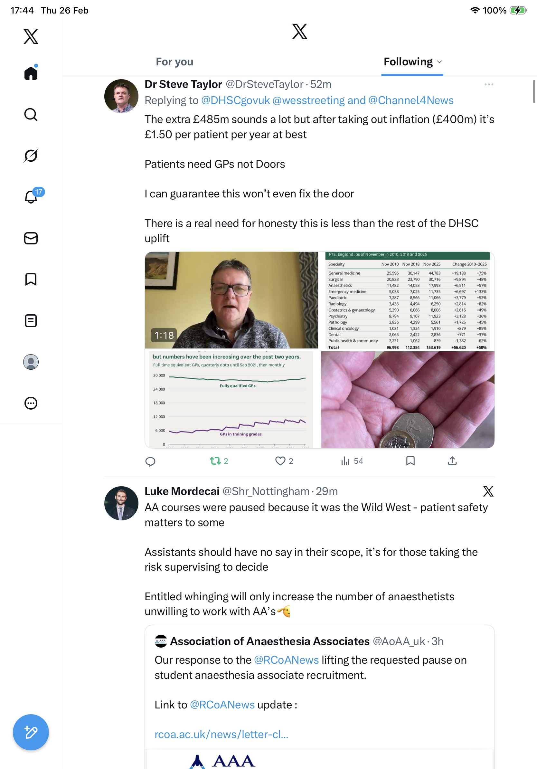Open Bookmarks in the sidebar
Image resolution: width=537 pixels, height=769 pixels.
pyautogui.click(x=31, y=279)
